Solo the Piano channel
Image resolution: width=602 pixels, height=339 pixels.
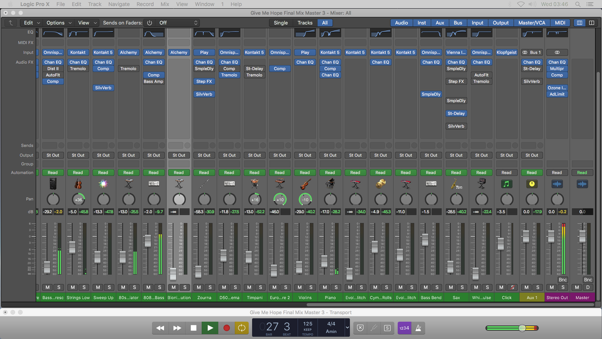[336, 287]
